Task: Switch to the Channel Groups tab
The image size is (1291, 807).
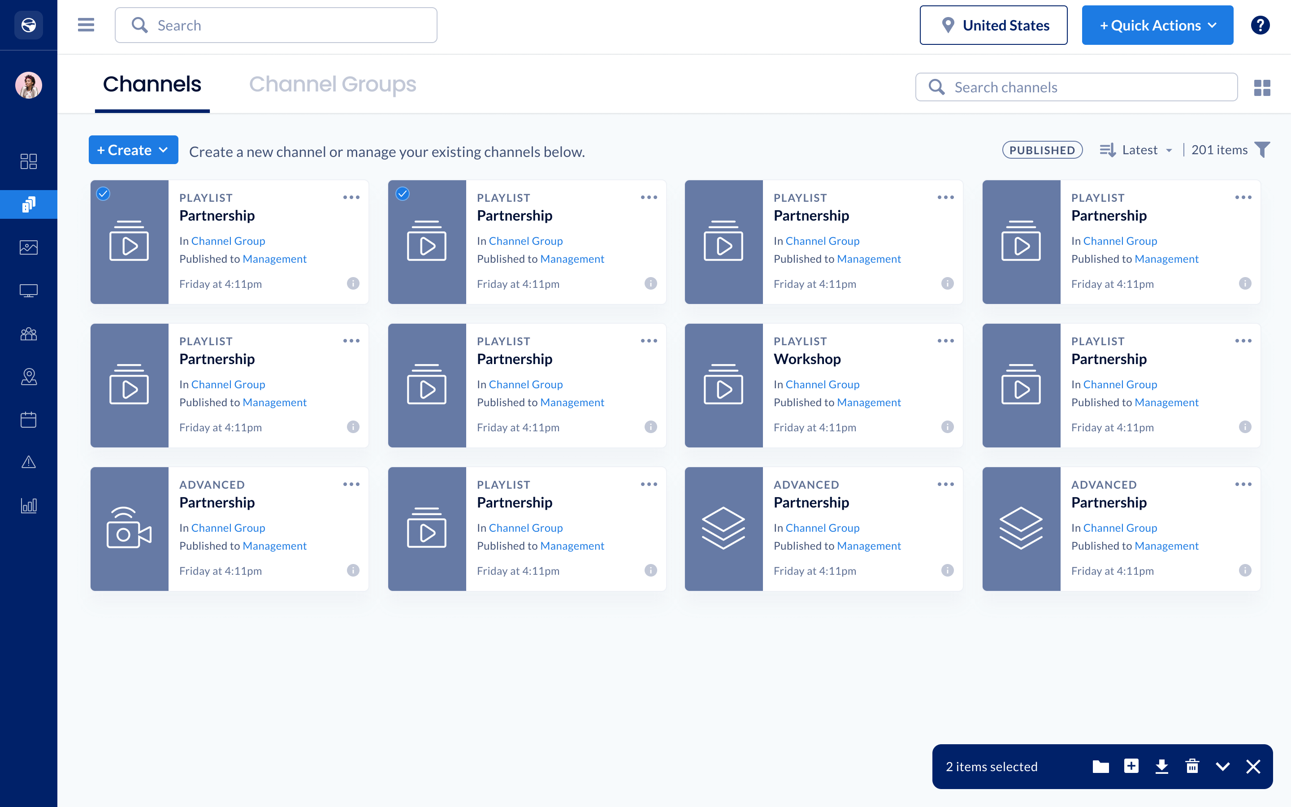Action: [332, 84]
